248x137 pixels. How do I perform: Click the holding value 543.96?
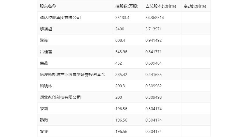121,52
